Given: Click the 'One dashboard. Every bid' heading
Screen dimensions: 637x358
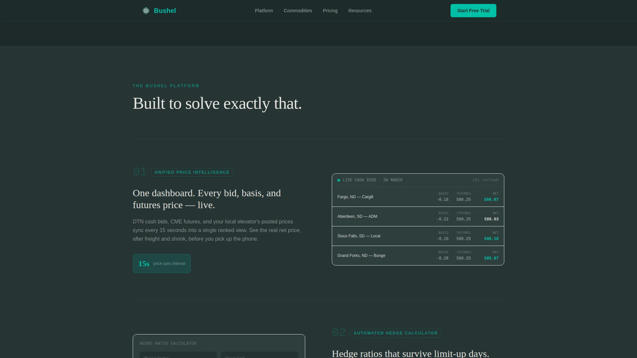Looking at the screenshot, I should [x=207, y=199].
